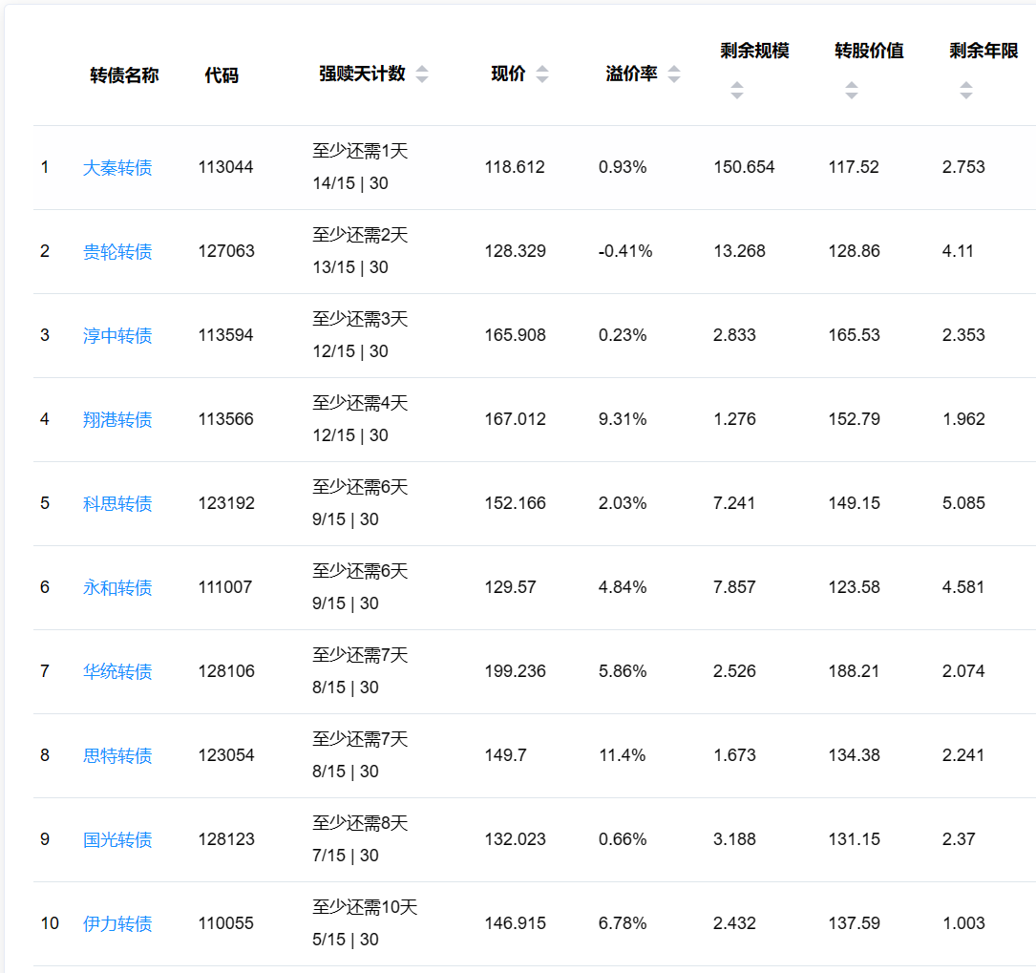Open the 贵轮转债 link
This screenshot has height=973, width=1036.
[x=117, y=252]
